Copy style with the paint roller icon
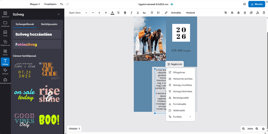Screen dimensions: 268x134 pos(258,13)
